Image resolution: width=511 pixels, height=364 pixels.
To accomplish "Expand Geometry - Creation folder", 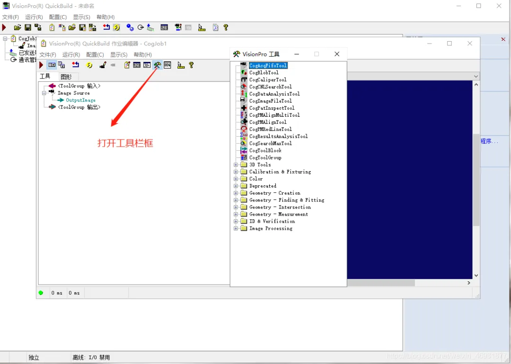I will coord(236,193).
